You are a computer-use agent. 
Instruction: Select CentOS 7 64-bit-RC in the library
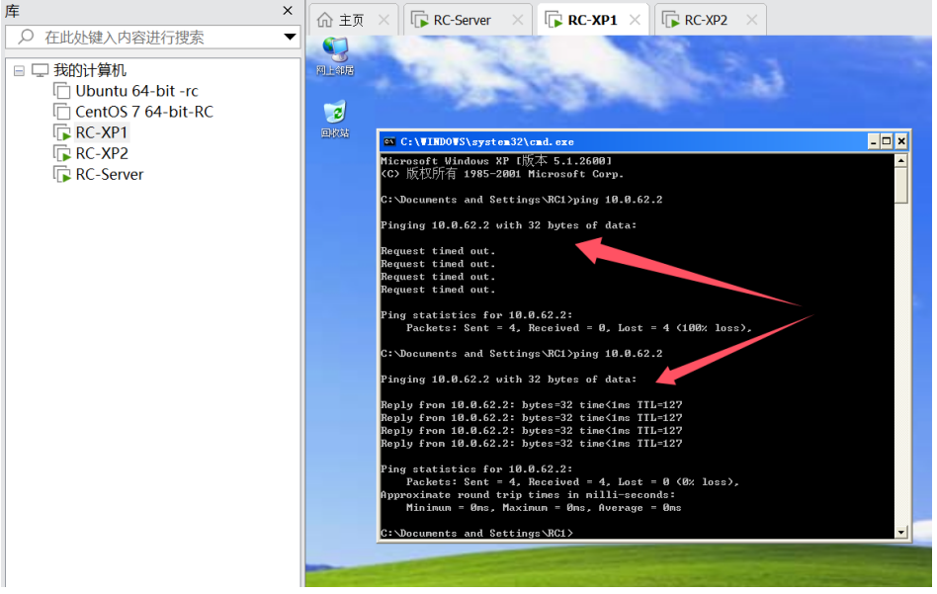144,112
